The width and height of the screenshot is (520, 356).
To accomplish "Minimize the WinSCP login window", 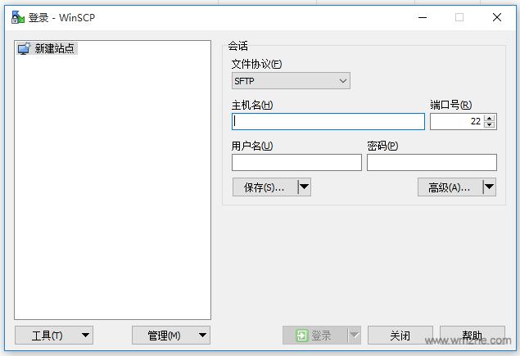I will point(423,17).
